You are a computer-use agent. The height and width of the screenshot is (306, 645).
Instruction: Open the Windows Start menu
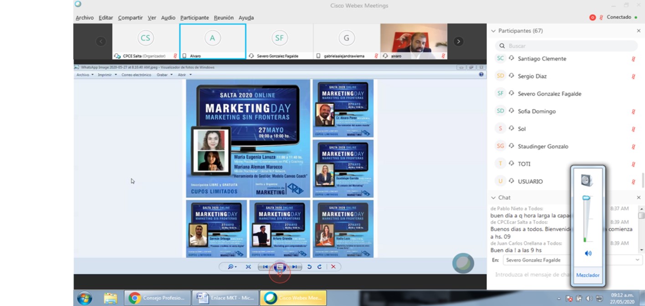[84, 298]
